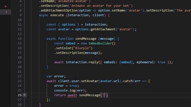Screen dimensions: 191x107
Task: Click line number 28 in the gutter
Action: pyautogui.click(x=20, y=104)
